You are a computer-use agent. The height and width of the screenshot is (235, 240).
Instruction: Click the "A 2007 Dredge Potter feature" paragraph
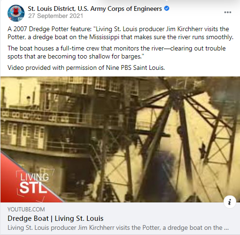[x=120, y=33]
